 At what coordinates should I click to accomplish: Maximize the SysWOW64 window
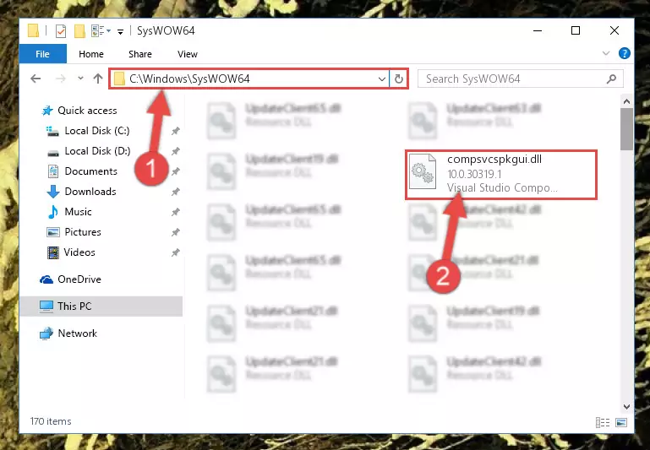coord(576,31)
